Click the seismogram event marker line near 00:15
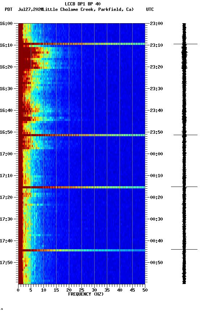 (x=184, y=187)
